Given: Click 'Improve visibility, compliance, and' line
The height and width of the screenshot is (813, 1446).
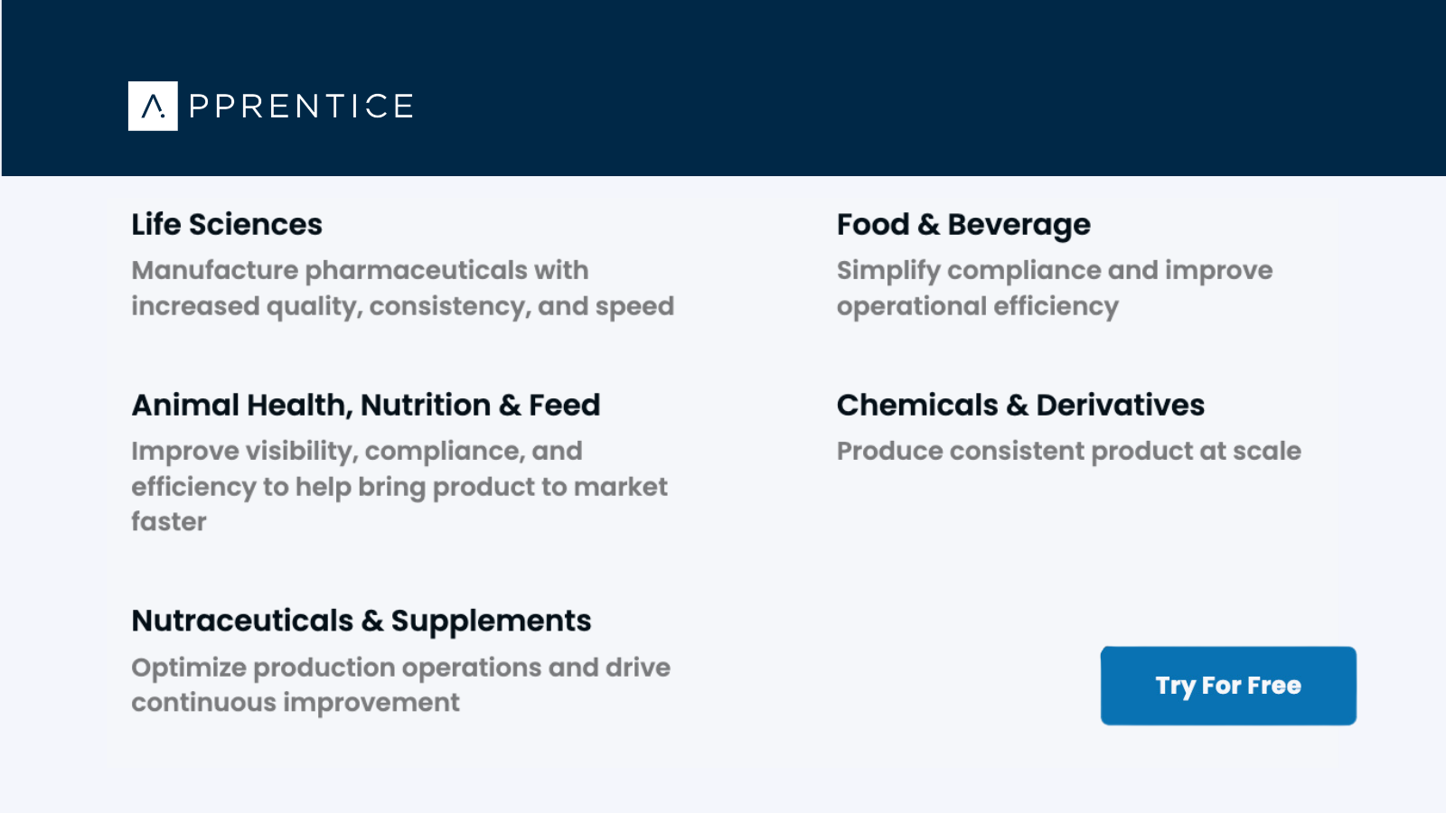Looking at the screenshot, I should click(357, 451).
